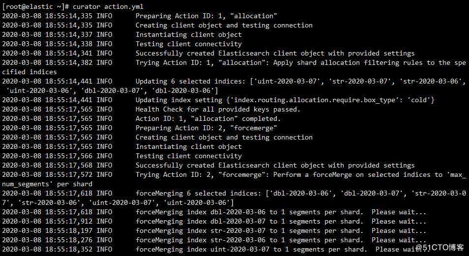Click the 'forceMerging index str-2020-03-07' line
This screenshot has width=469, height=256.
click(281, 231)
